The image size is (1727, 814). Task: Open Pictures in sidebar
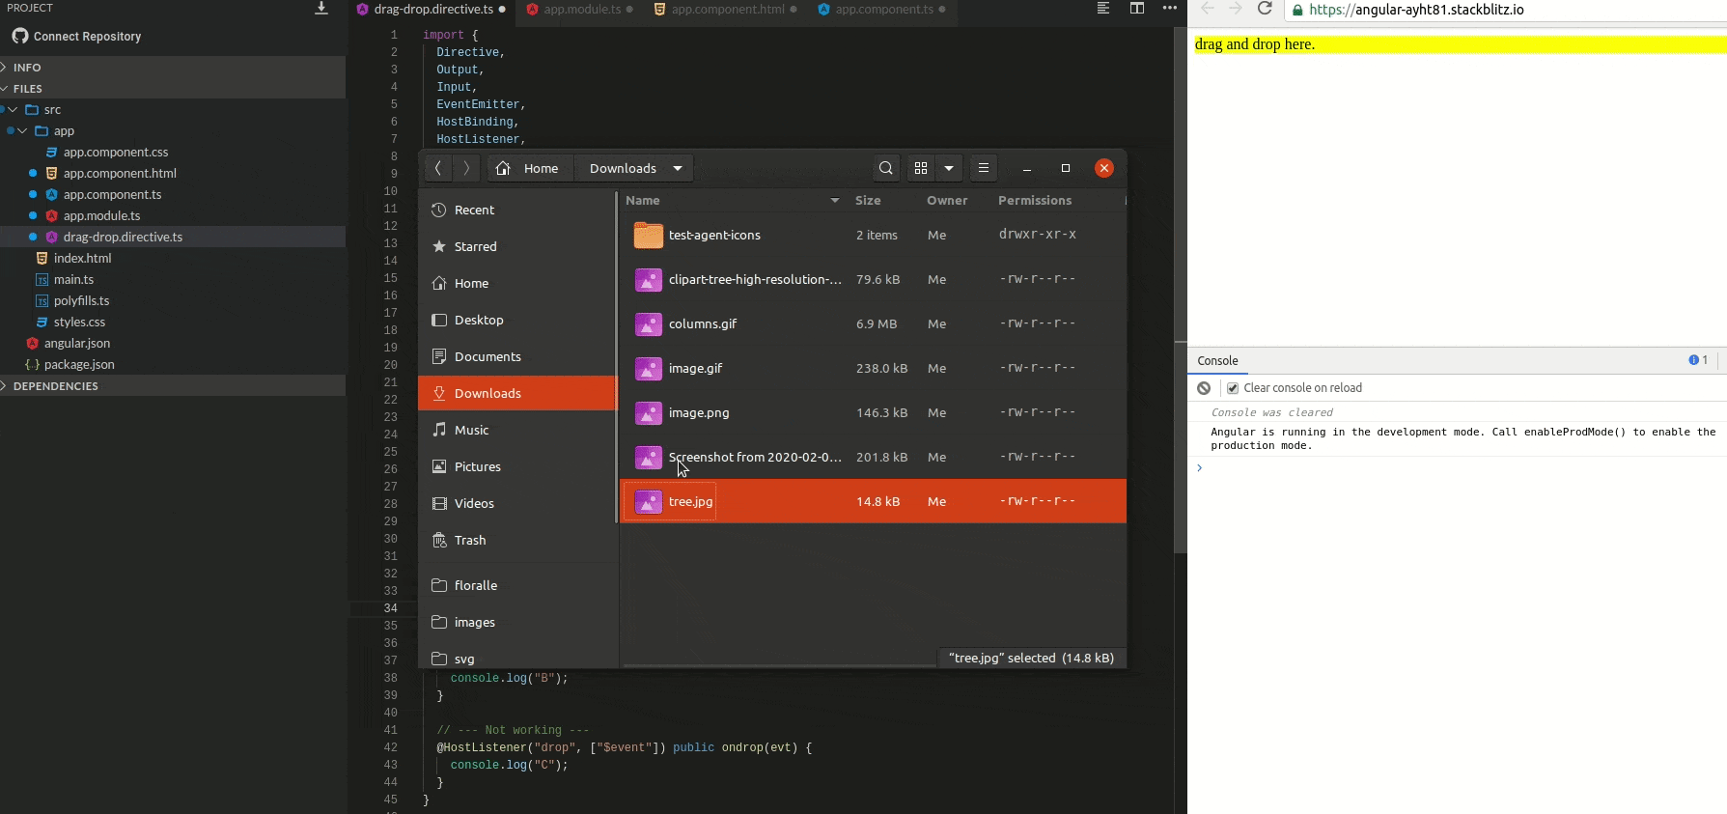517,467
